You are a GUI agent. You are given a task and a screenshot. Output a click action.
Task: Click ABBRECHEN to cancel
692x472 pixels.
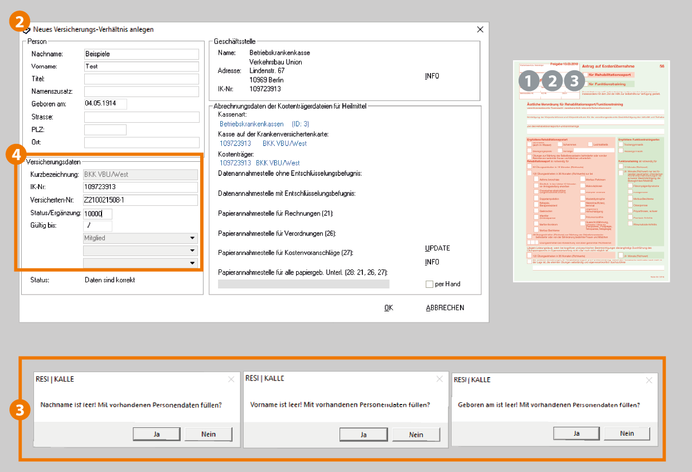click(444, 308)
